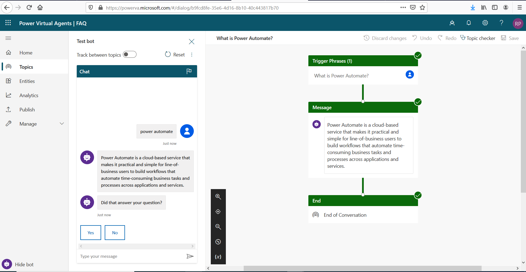Screen dimensions: 526x272
Task: Hide bot button at bottom left
Action: (18, 264)
